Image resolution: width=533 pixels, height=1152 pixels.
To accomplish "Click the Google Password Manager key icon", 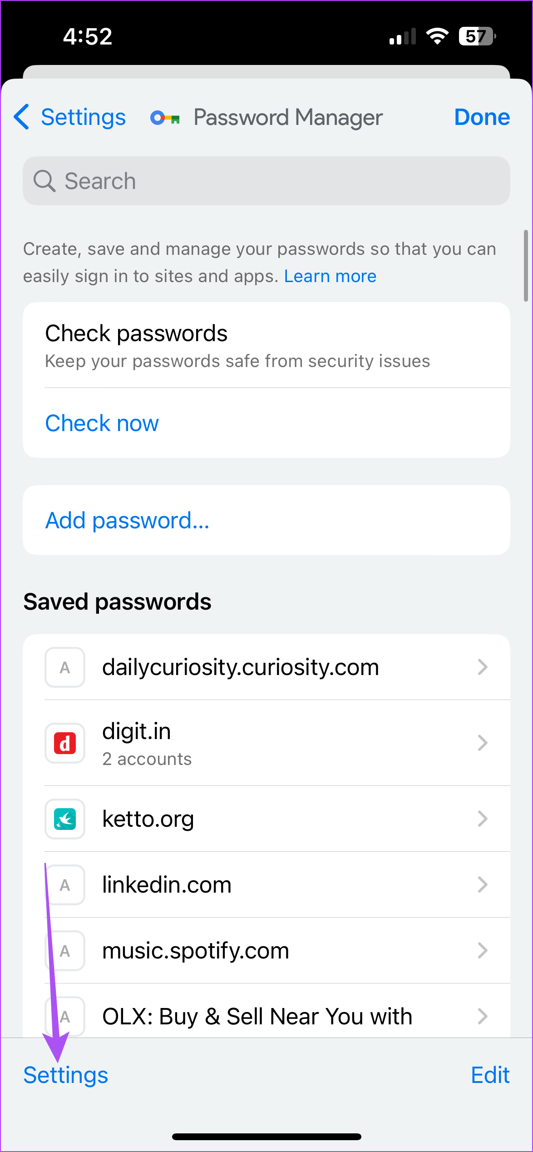I will click(x=165, y=117).
